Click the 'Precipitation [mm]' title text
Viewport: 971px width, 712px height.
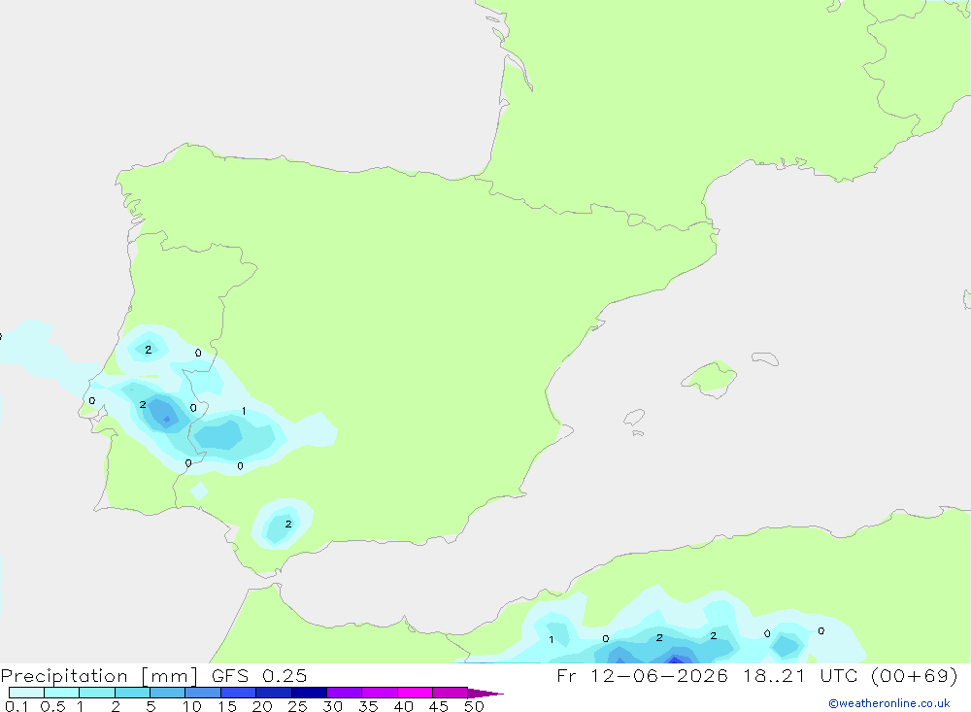99,676
